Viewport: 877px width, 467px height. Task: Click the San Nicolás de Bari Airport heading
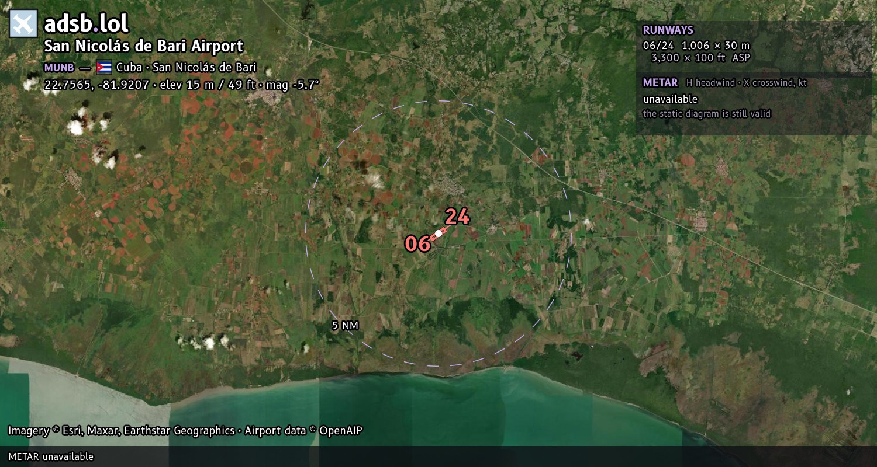pyautogui.click(x=144, y=47)
